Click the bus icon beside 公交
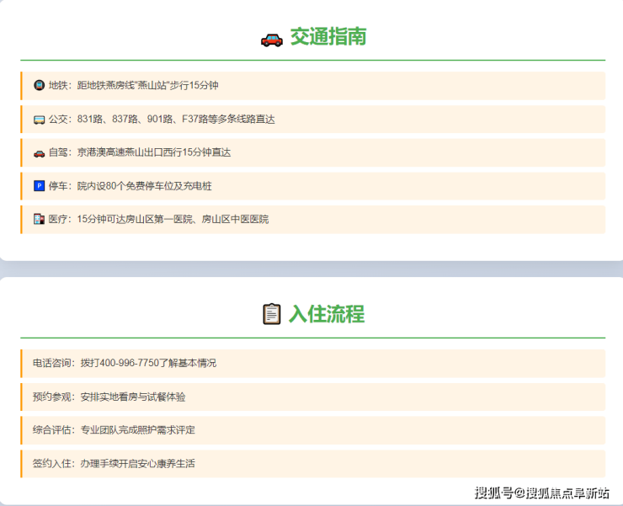623x506 pixels. (x=39, y=120)
